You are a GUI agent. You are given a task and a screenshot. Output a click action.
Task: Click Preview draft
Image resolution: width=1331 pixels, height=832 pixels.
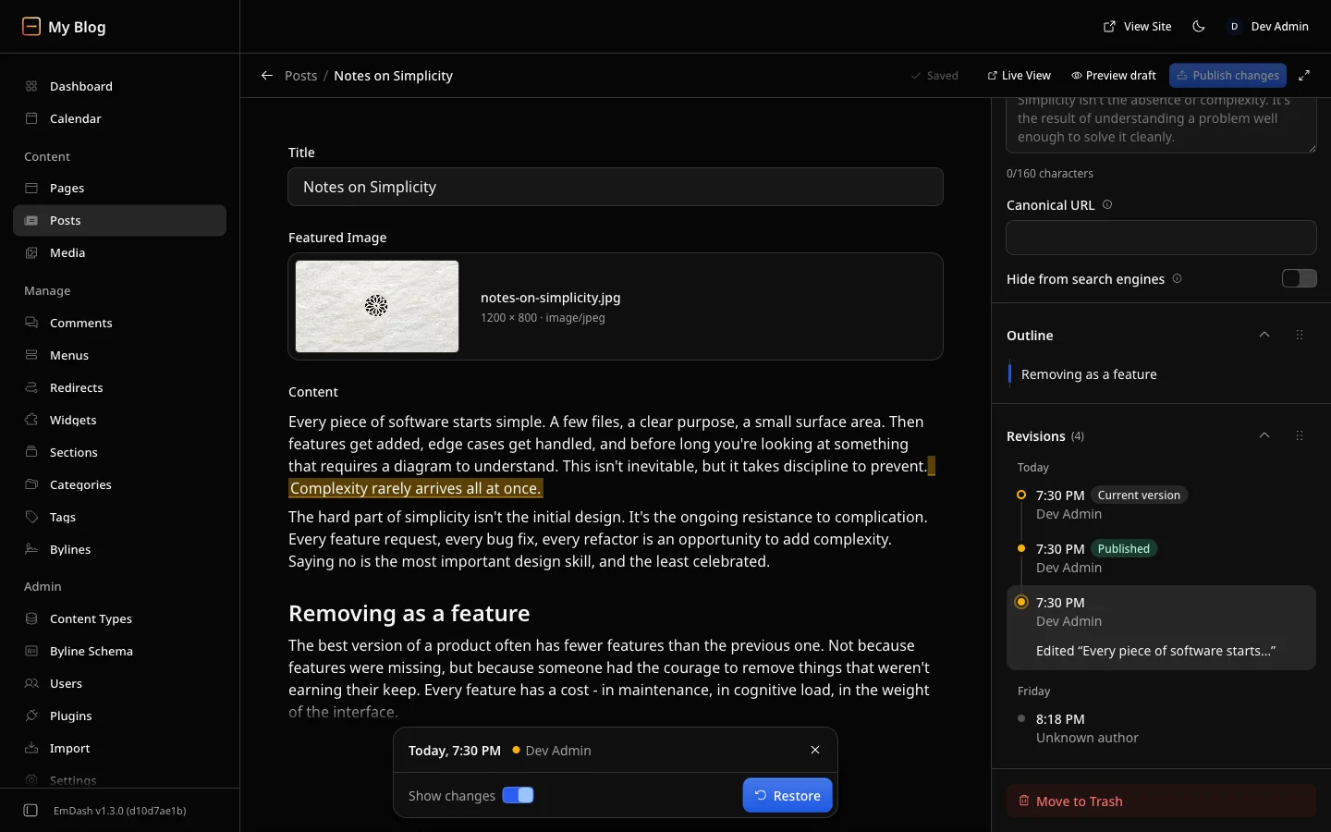point(1114,76)
